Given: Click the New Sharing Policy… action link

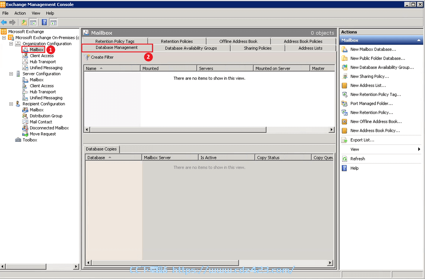Looking at the screenshot, I should [370, 76].
